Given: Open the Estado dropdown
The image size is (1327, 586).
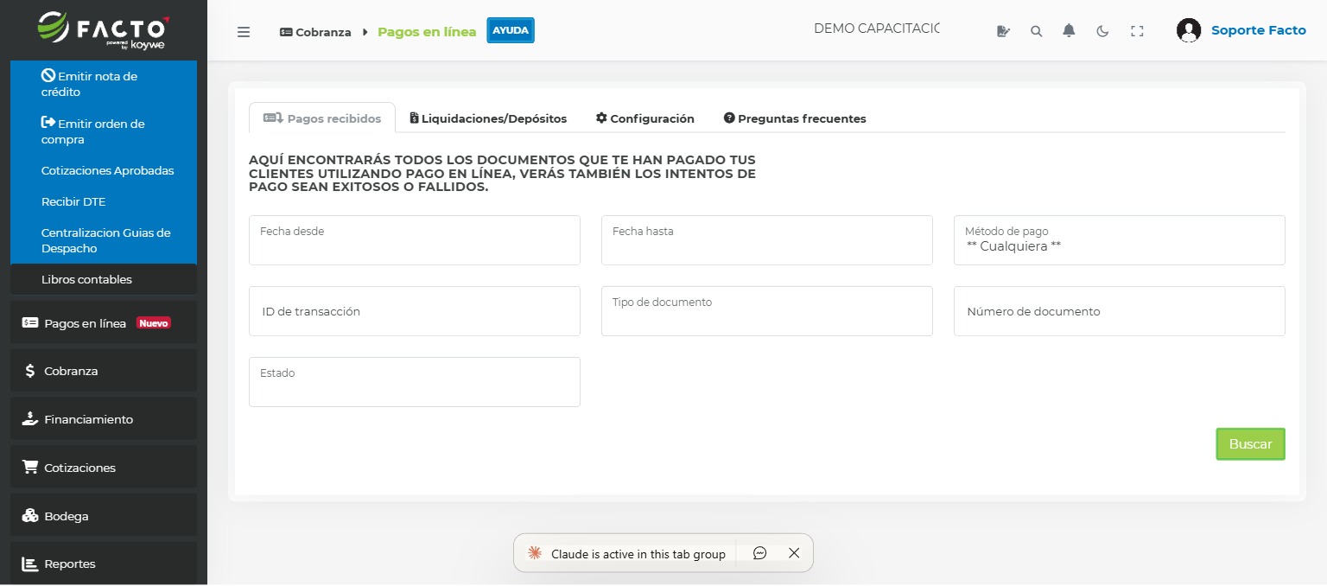Looking at the screenshot, I should [x=414, y=382].
